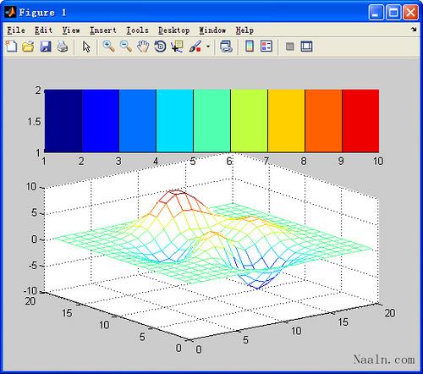The image size is (423, 374).
Task: Click the peak of the mesh surface
Action: (175, 192)
